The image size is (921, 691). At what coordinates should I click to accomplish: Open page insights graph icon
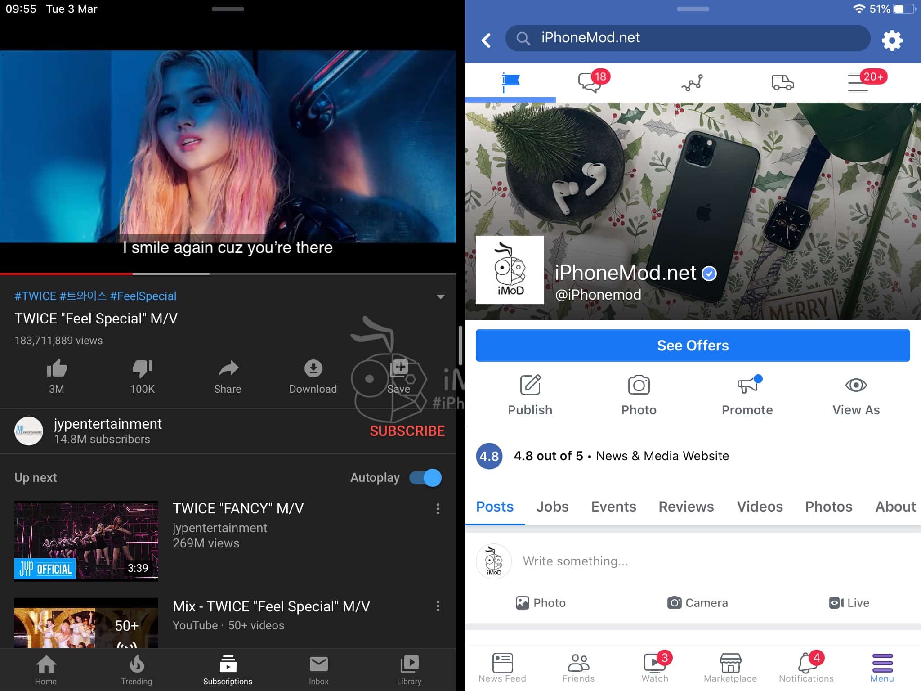(692, 83)
